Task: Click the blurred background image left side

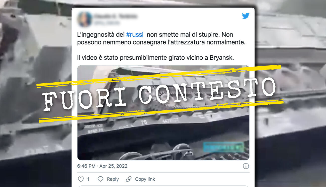Action: pyautogui.click(x=36, y=93)
